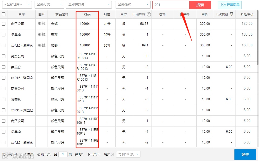The height and width of the screenshot is (161, 259).
Task: Check the 商贸公司 帝都 row with stock -58.33
Action: [4, 24]
